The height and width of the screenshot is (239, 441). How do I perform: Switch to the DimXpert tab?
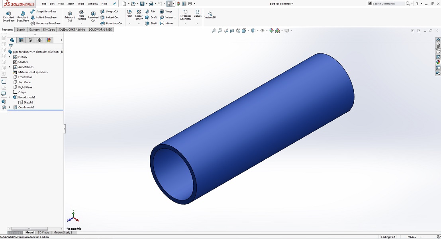(49, 29)
